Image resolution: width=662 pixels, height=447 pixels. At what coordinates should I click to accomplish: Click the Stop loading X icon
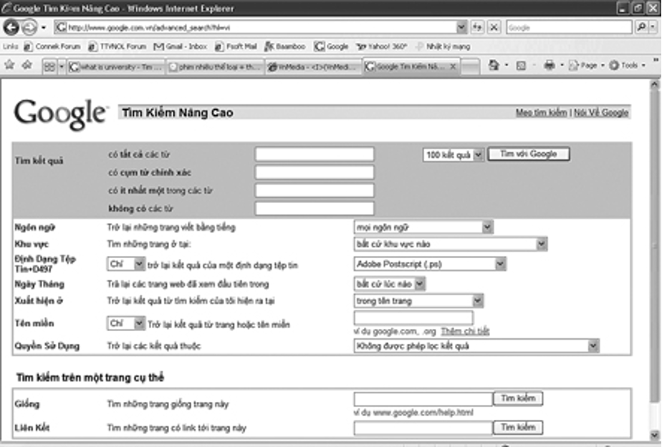(494, 27)
